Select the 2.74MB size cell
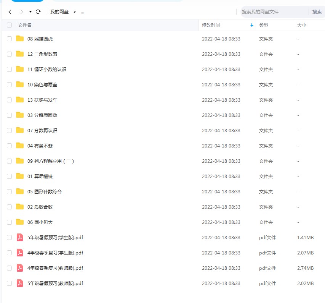Viewport: 325px width, 303px height. tap(305, 268)
